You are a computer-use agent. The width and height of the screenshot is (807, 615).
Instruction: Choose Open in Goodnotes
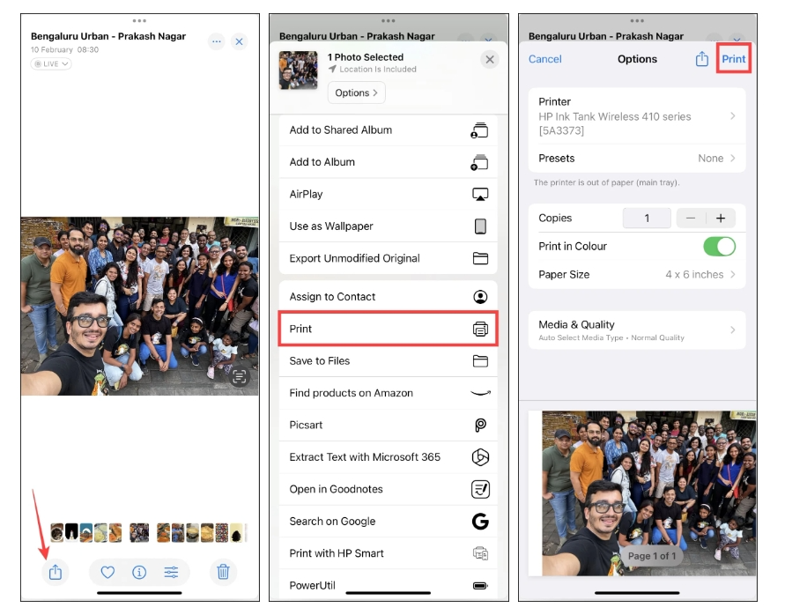388,489
